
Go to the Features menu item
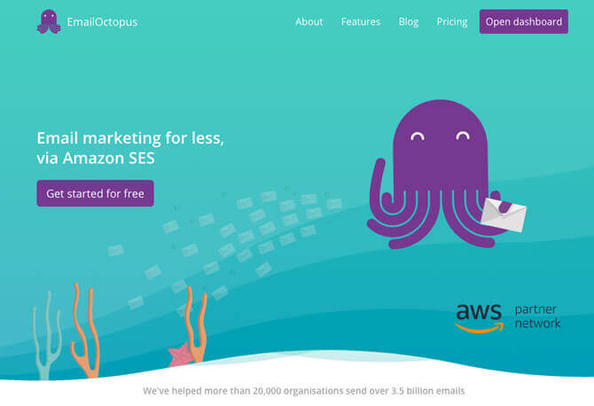[x=361, y=22]
